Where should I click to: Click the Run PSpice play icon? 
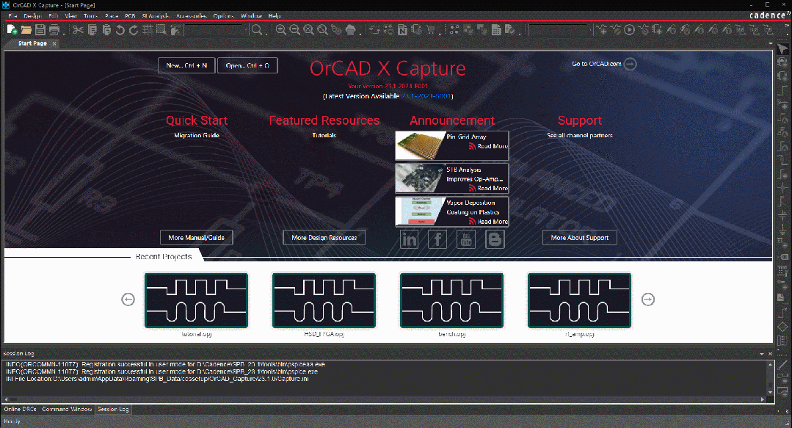pos(629,30)
